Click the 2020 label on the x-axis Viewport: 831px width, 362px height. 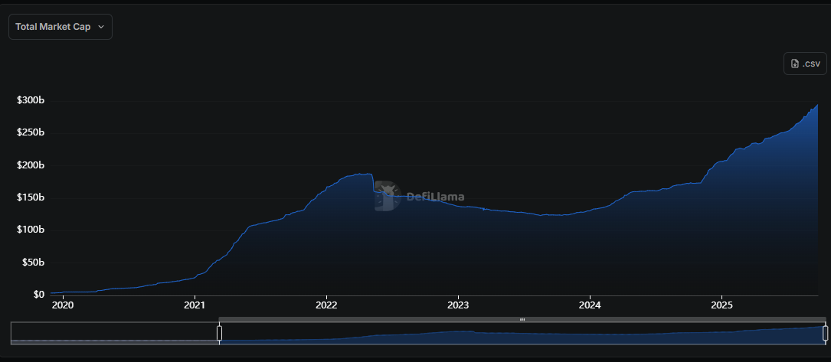tap(63, 306)
